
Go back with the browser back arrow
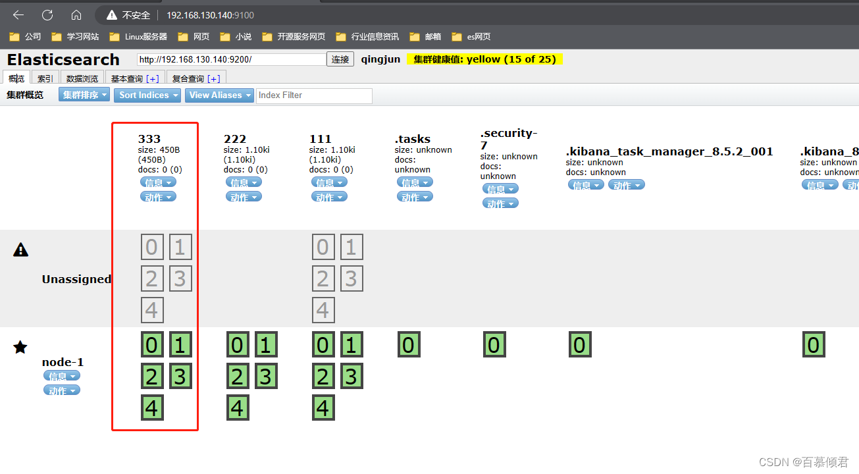click(18, 14)
